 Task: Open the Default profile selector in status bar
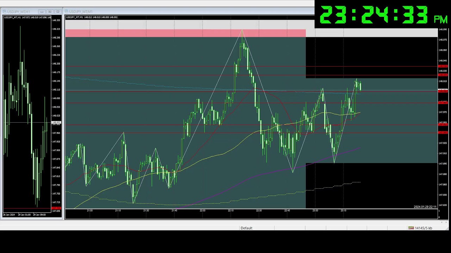tap(246, 228)
